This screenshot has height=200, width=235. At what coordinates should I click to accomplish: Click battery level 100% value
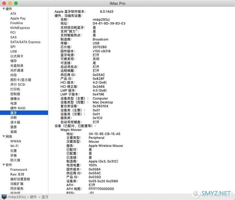point(93,165)
